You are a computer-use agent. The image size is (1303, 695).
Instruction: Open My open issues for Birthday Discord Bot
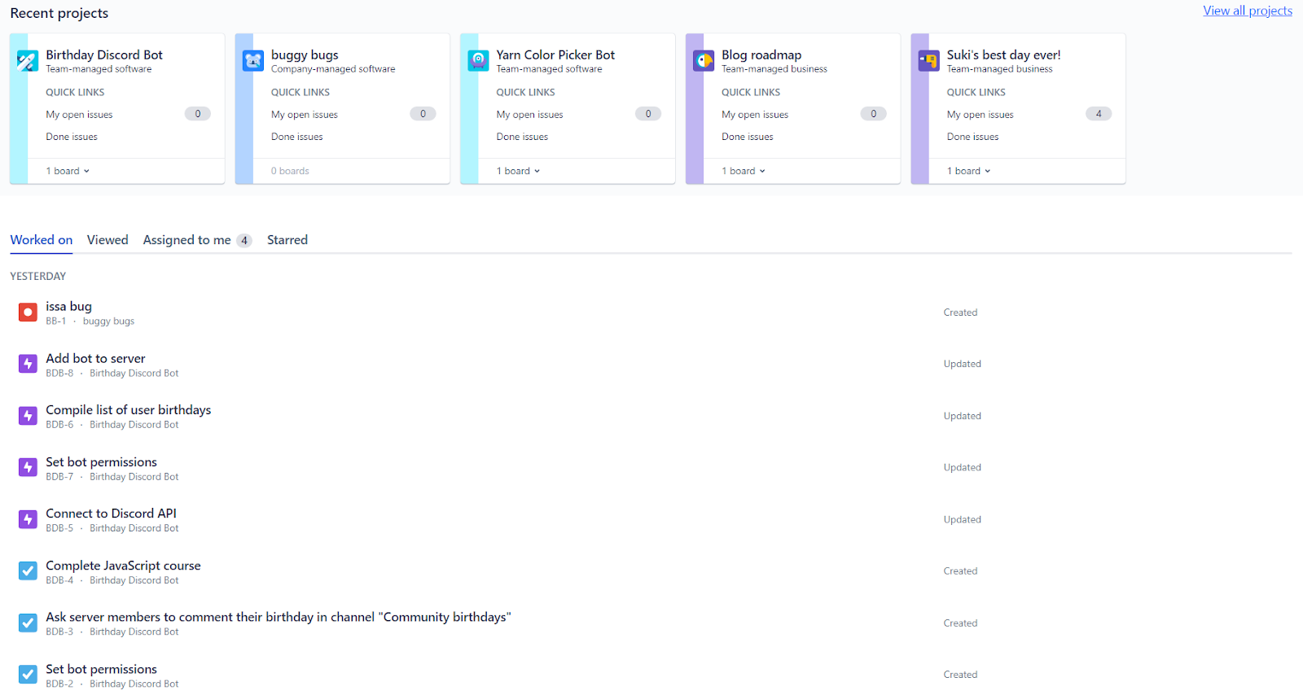(79, 115)
